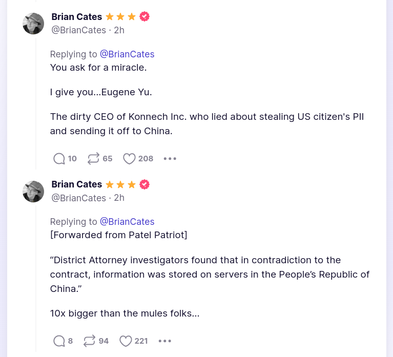393x357 pixels.
Task: Open more options on Eugene Yu post
Action: (x=170, y=159)
